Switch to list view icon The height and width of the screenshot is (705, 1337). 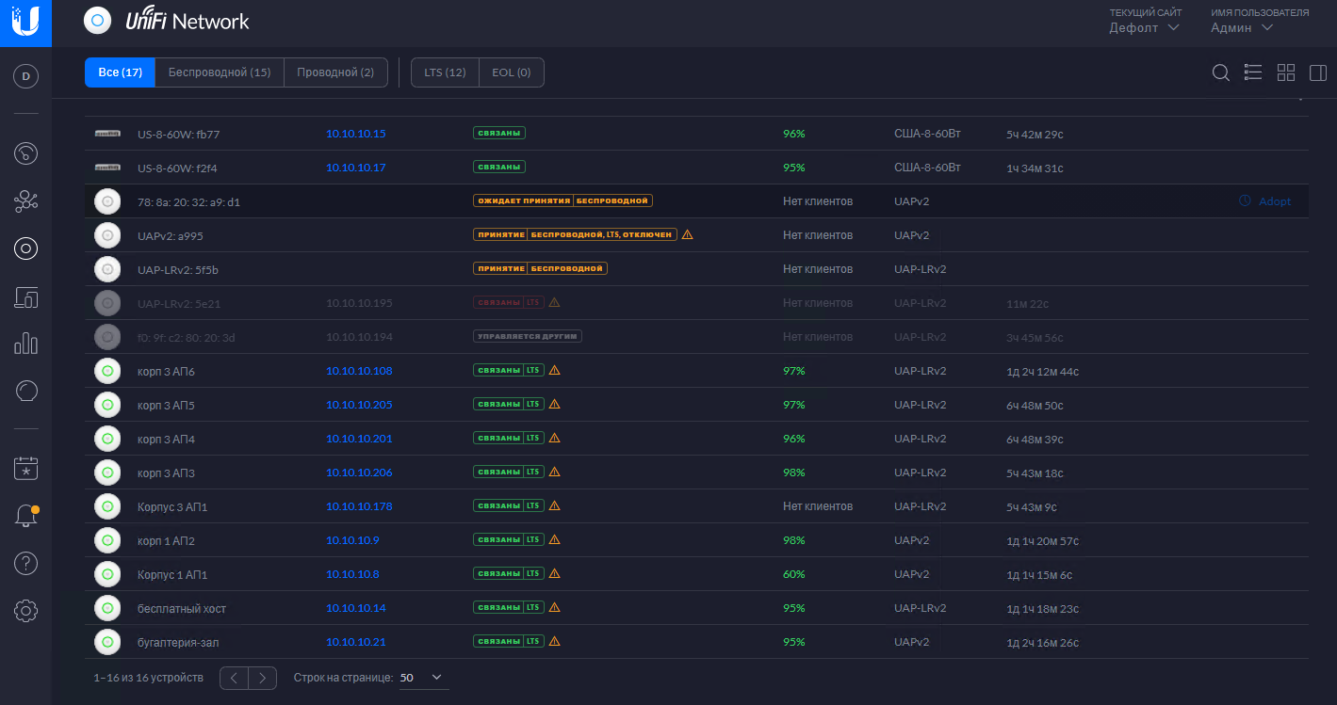[1253, 72]
